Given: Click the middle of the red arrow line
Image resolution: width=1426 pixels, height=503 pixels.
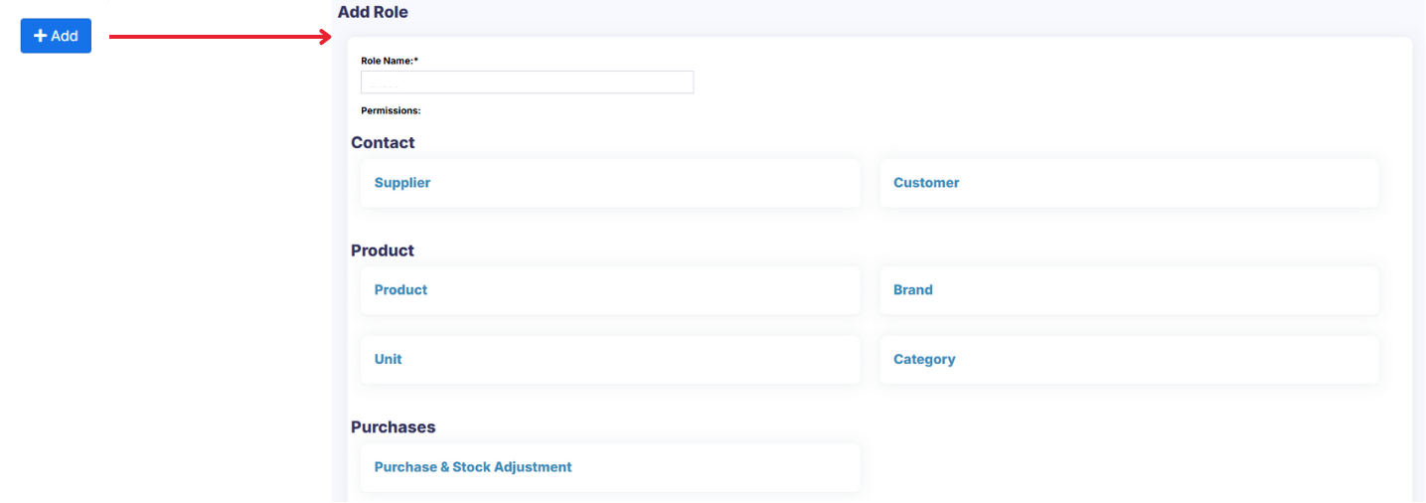Looking at the screenshot, I should point(219,37).
